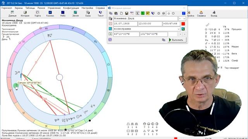Click the Кольцевое Солнечное затмение text line
The height and width of the screenshot is (139, 248).
pos(50,133)
